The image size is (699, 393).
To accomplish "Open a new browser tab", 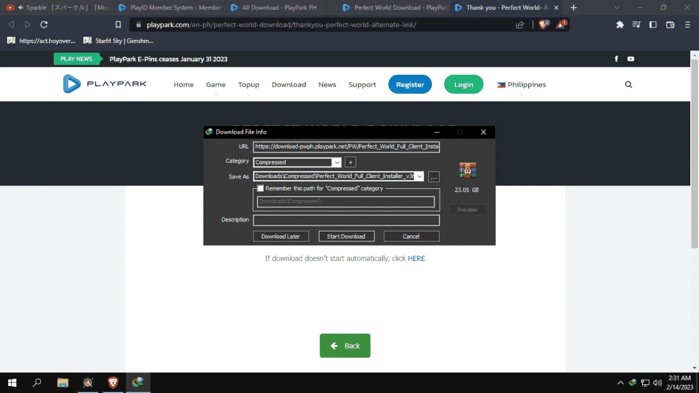I will [573, 8].
